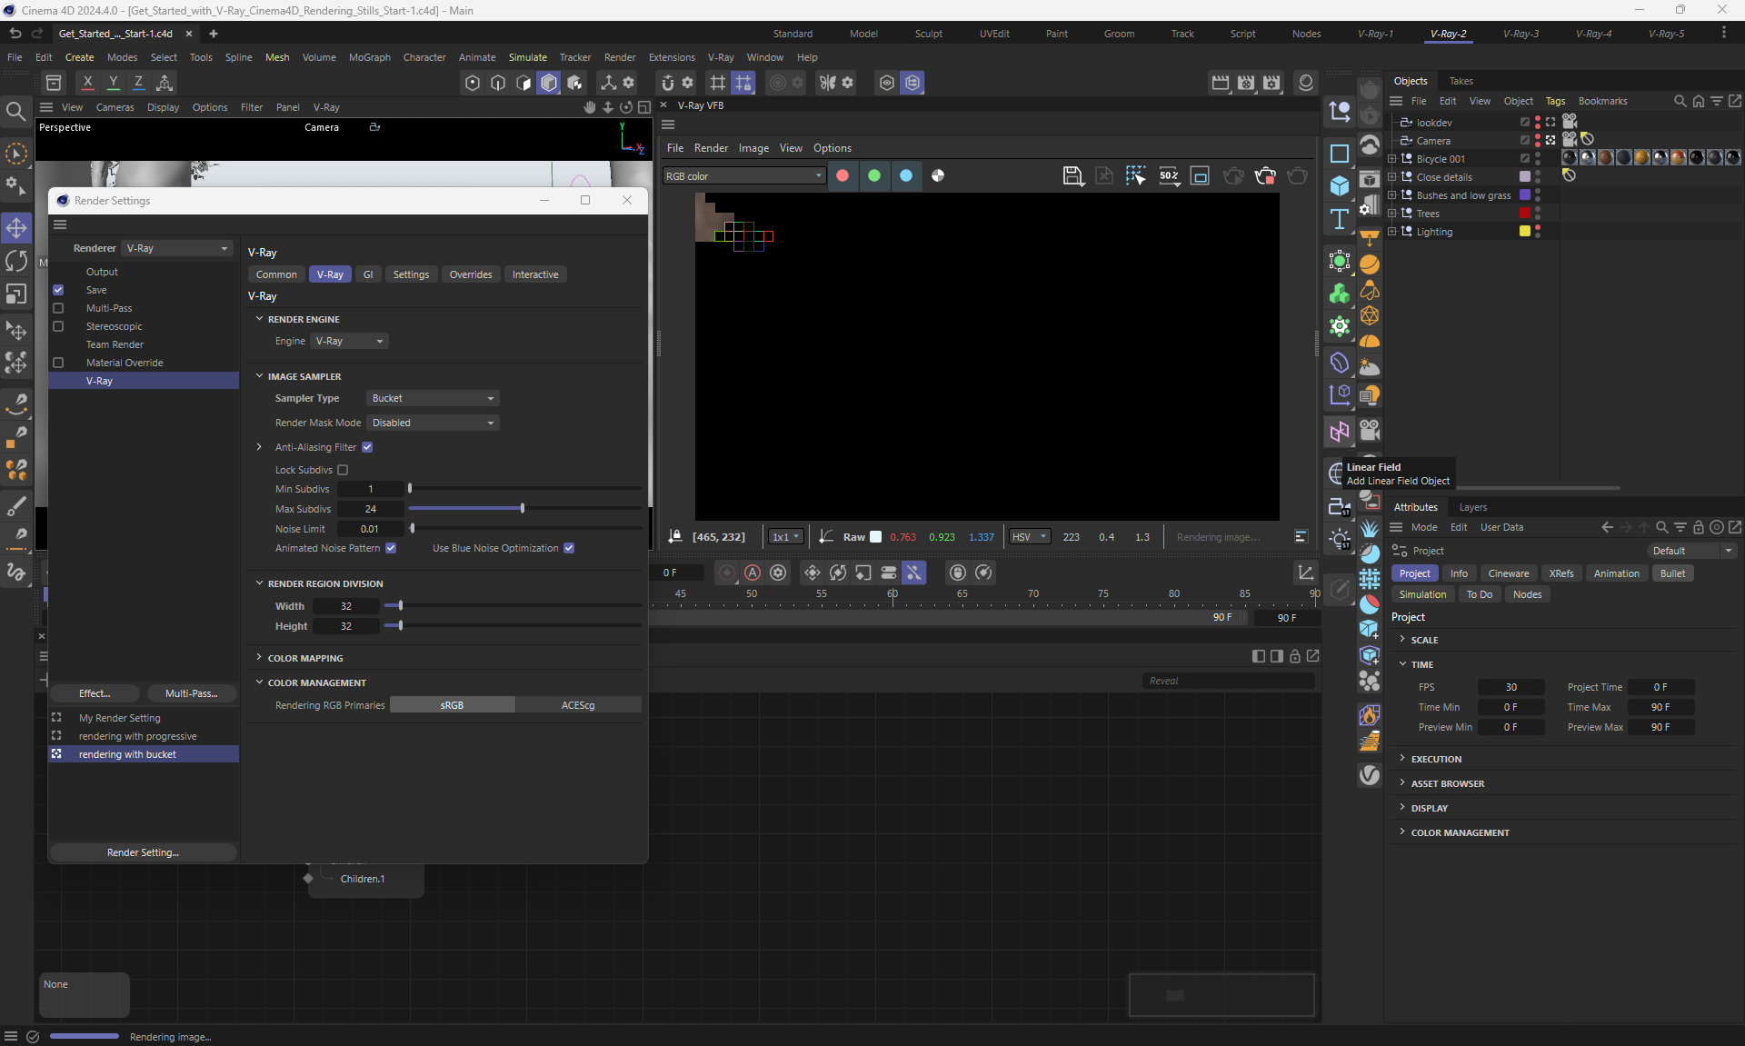Select the Move tool in left toolbar
1745x1046 pixels.
click(x=16, y=227)
